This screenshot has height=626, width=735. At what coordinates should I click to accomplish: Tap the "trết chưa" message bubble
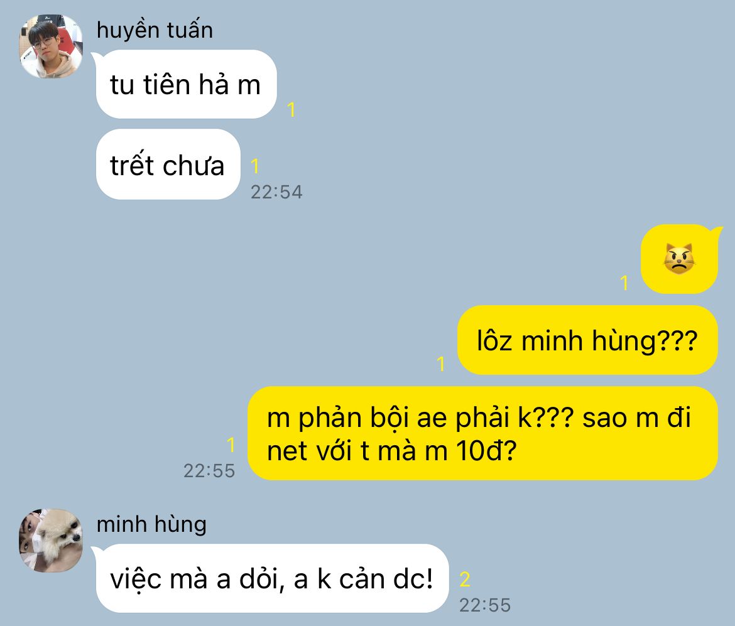[x=168, y=165]
